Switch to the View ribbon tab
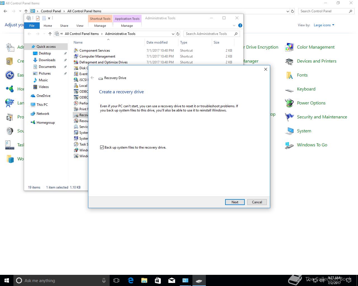Viewport: 358px width, 286px height. tap(80, 26)
